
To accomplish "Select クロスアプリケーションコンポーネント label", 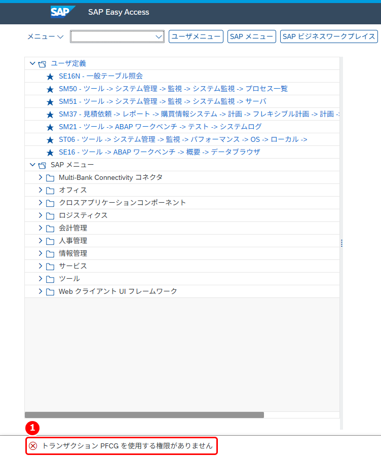I will point(122,203).
